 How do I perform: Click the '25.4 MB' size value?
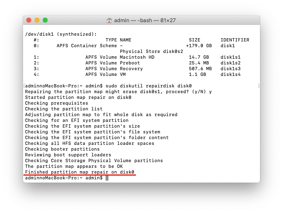click(199, 63)
